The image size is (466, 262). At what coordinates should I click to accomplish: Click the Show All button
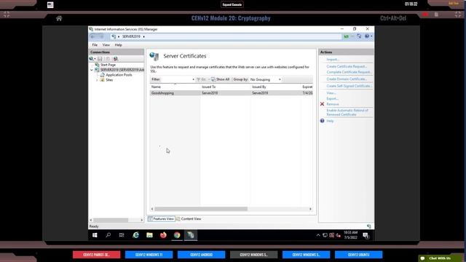pyautogui.click(x=220, y=79)
